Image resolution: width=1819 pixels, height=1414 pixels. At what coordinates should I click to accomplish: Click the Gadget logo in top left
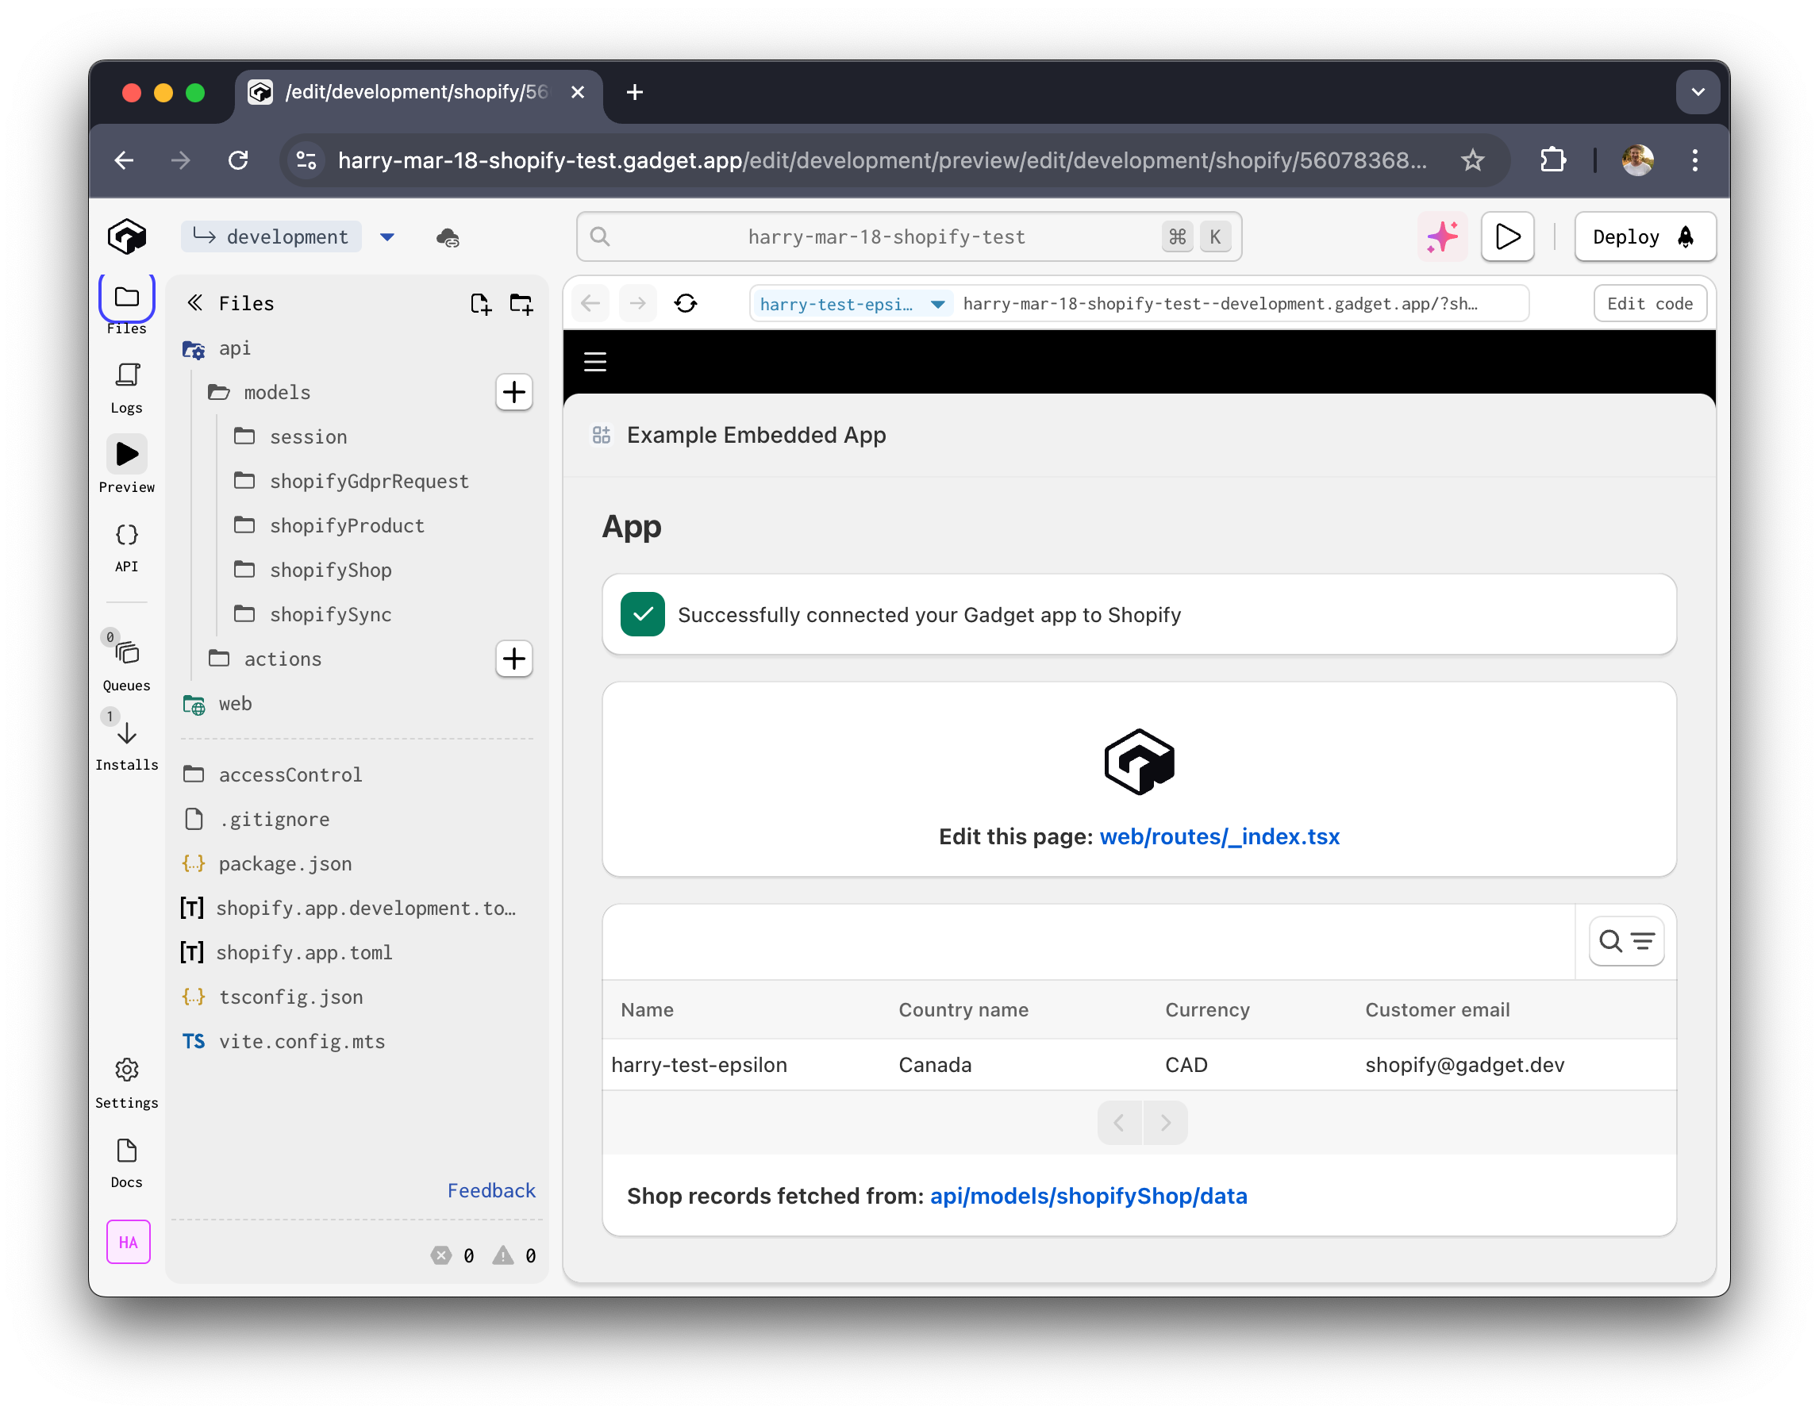coord(127,236)
